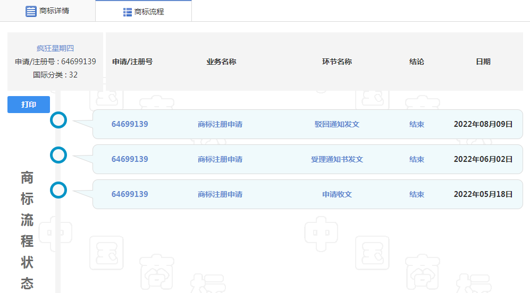The width and height of the screenshot is (530, 293).
Task: Select the timeline marker for 2022年08月09日
Action: pos(58,120)
